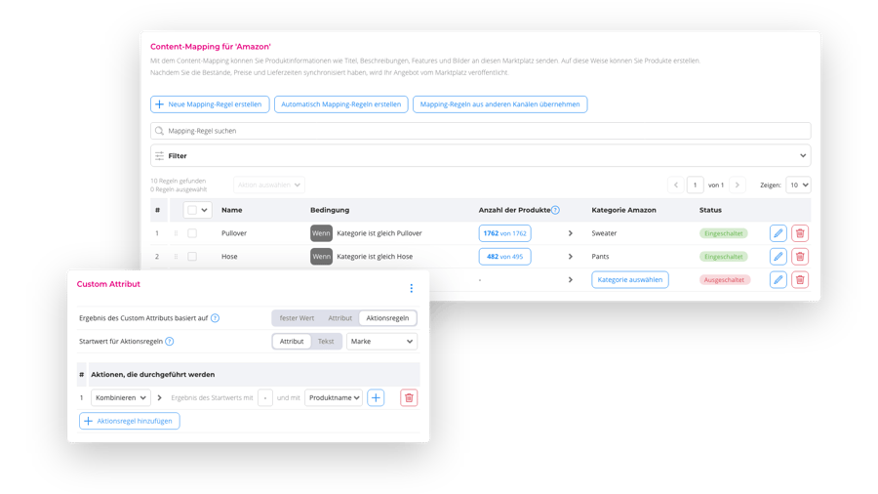Open the 1762 von 1762 products count
878x494 pixels.
[x=505, y=233]
